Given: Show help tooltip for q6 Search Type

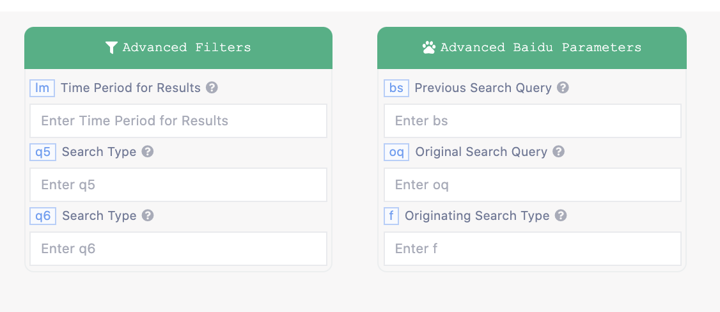Looking at the screenshot, I should coord(148,215).
